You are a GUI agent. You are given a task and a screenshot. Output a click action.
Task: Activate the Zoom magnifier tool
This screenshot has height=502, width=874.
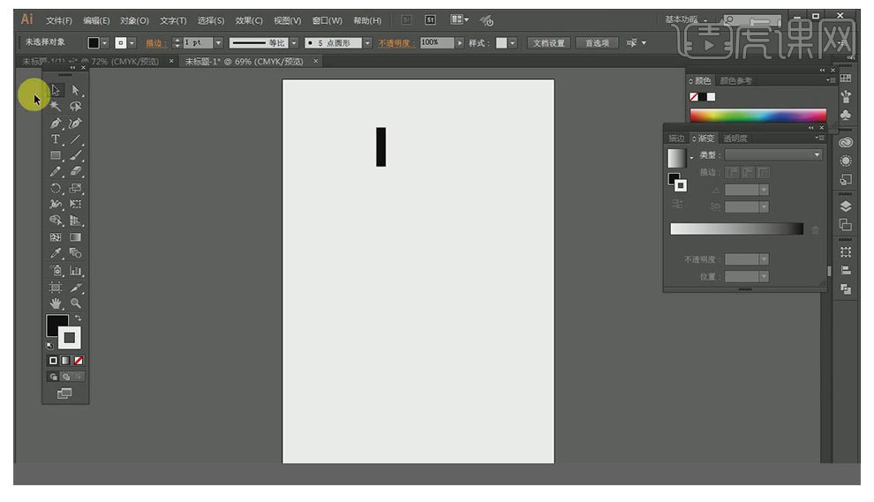[76, 303]
